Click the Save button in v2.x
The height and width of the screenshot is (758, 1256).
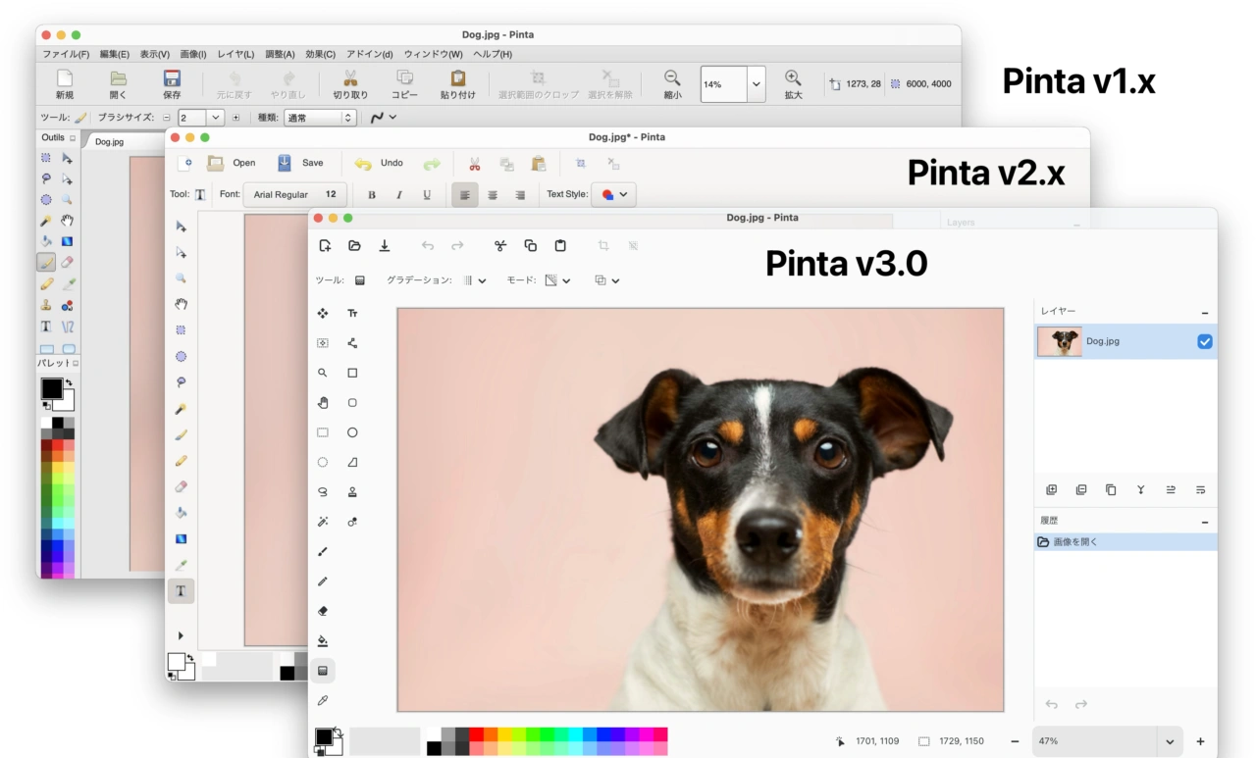click(x=300, y=164)
